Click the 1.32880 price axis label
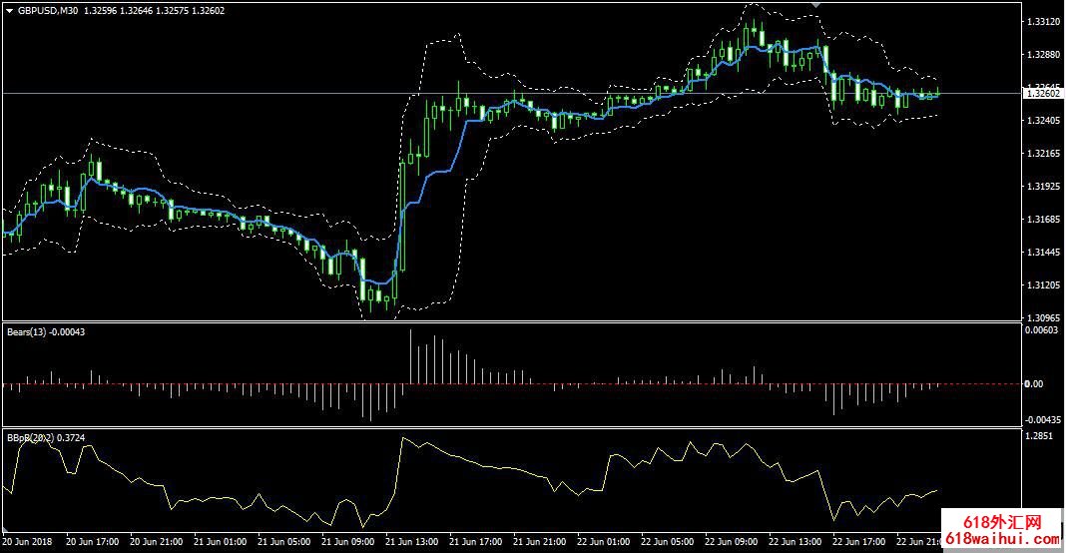1066x553 pixels. [x=1044, y=55]
